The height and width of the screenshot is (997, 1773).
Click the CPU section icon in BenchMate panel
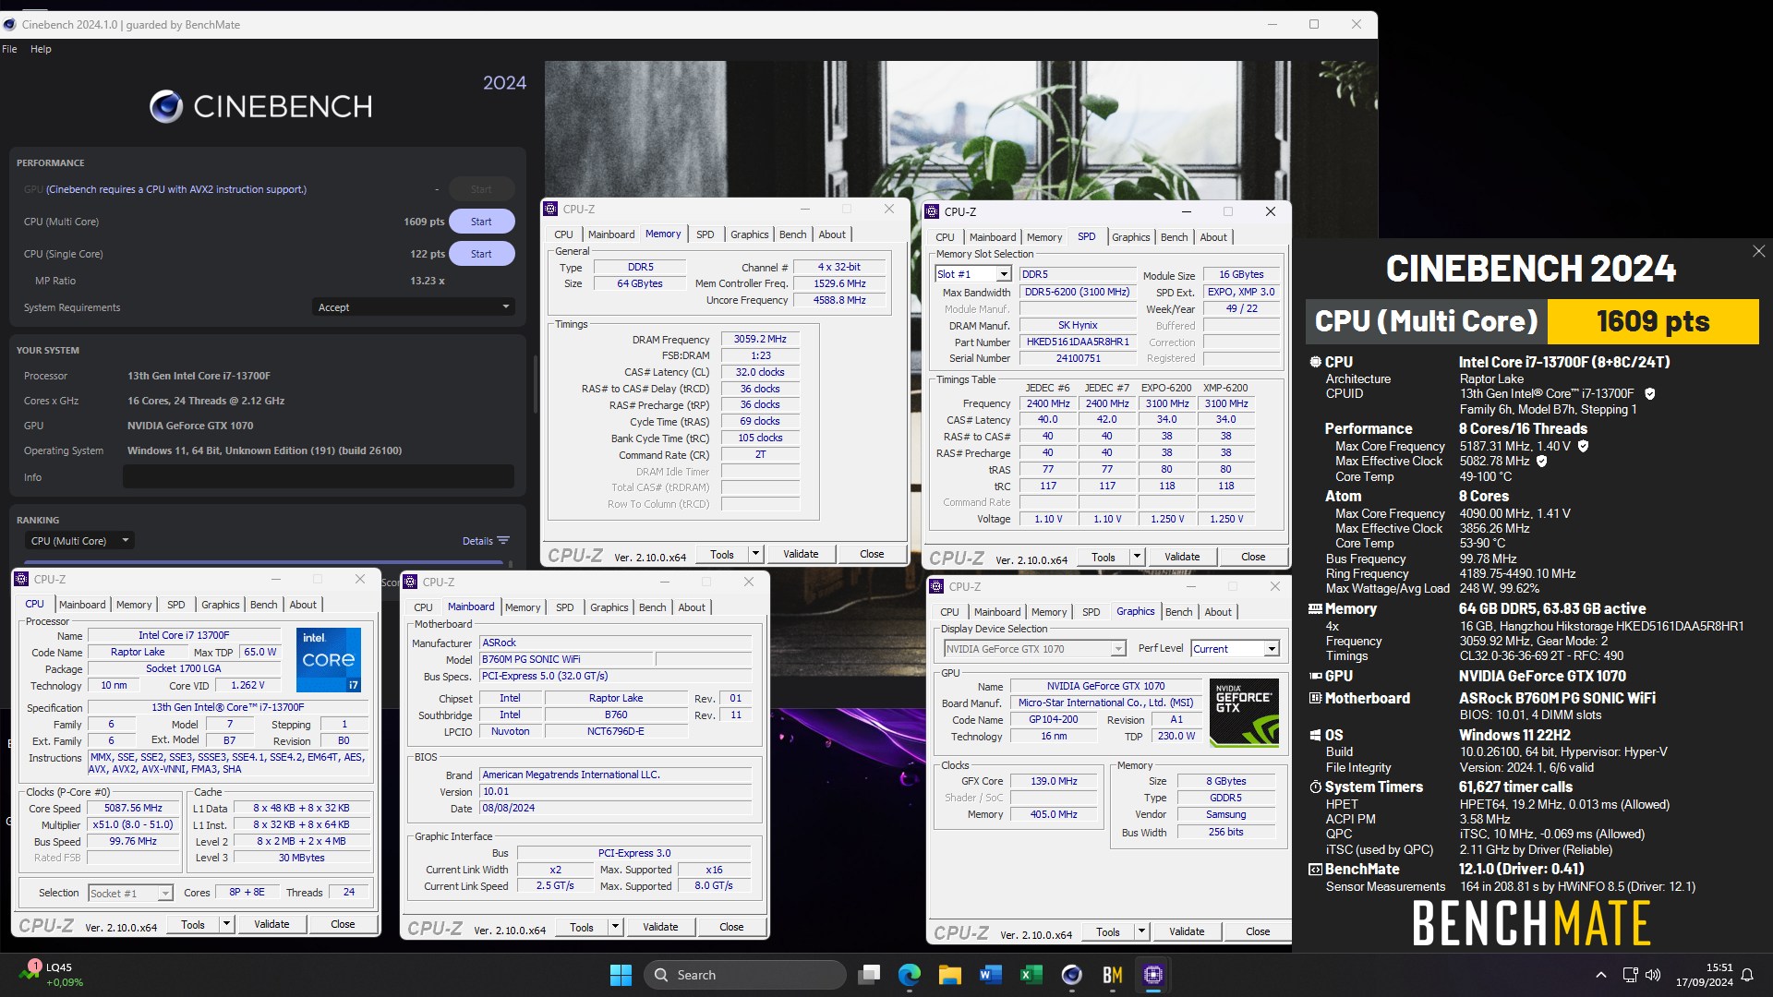(x=1315, y=362)
